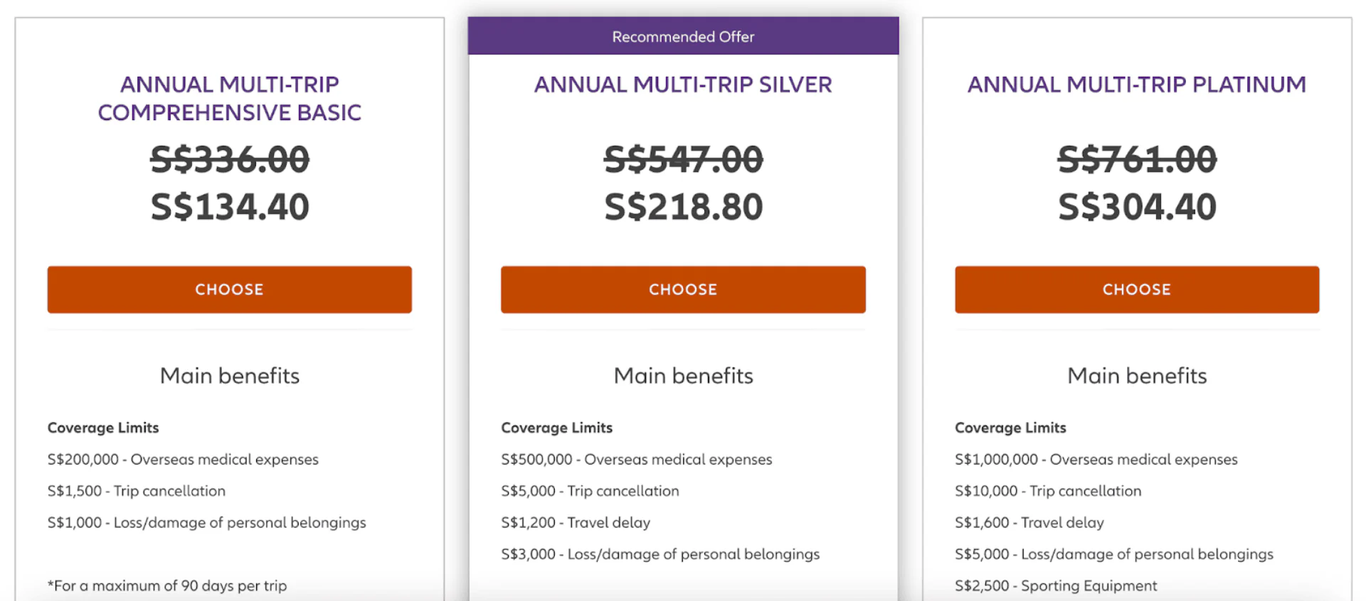This screenshot has width=1366, height=601.
Task: Click the S$304.40 discounted price
Action: pyautogui.click(x=1136, y=207)
